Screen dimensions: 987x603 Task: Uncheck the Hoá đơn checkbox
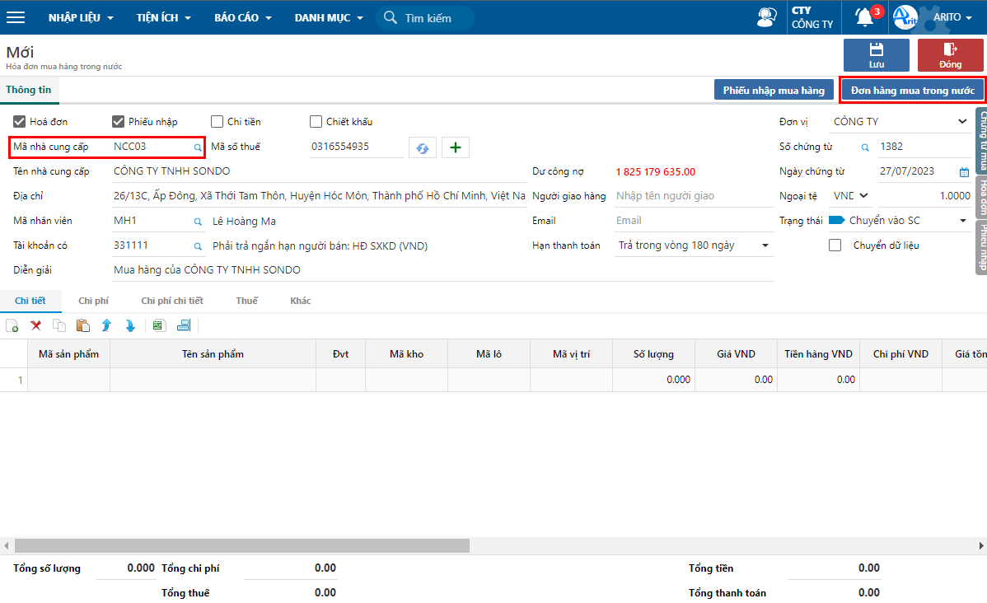pos(20,121)
